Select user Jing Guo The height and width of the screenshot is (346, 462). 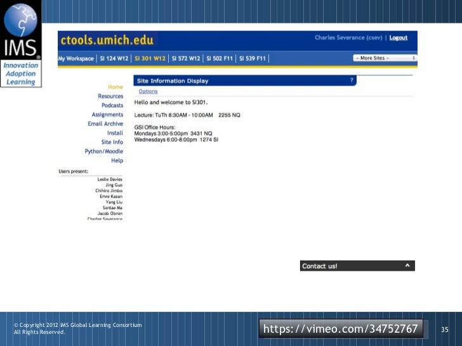[114, 185]
